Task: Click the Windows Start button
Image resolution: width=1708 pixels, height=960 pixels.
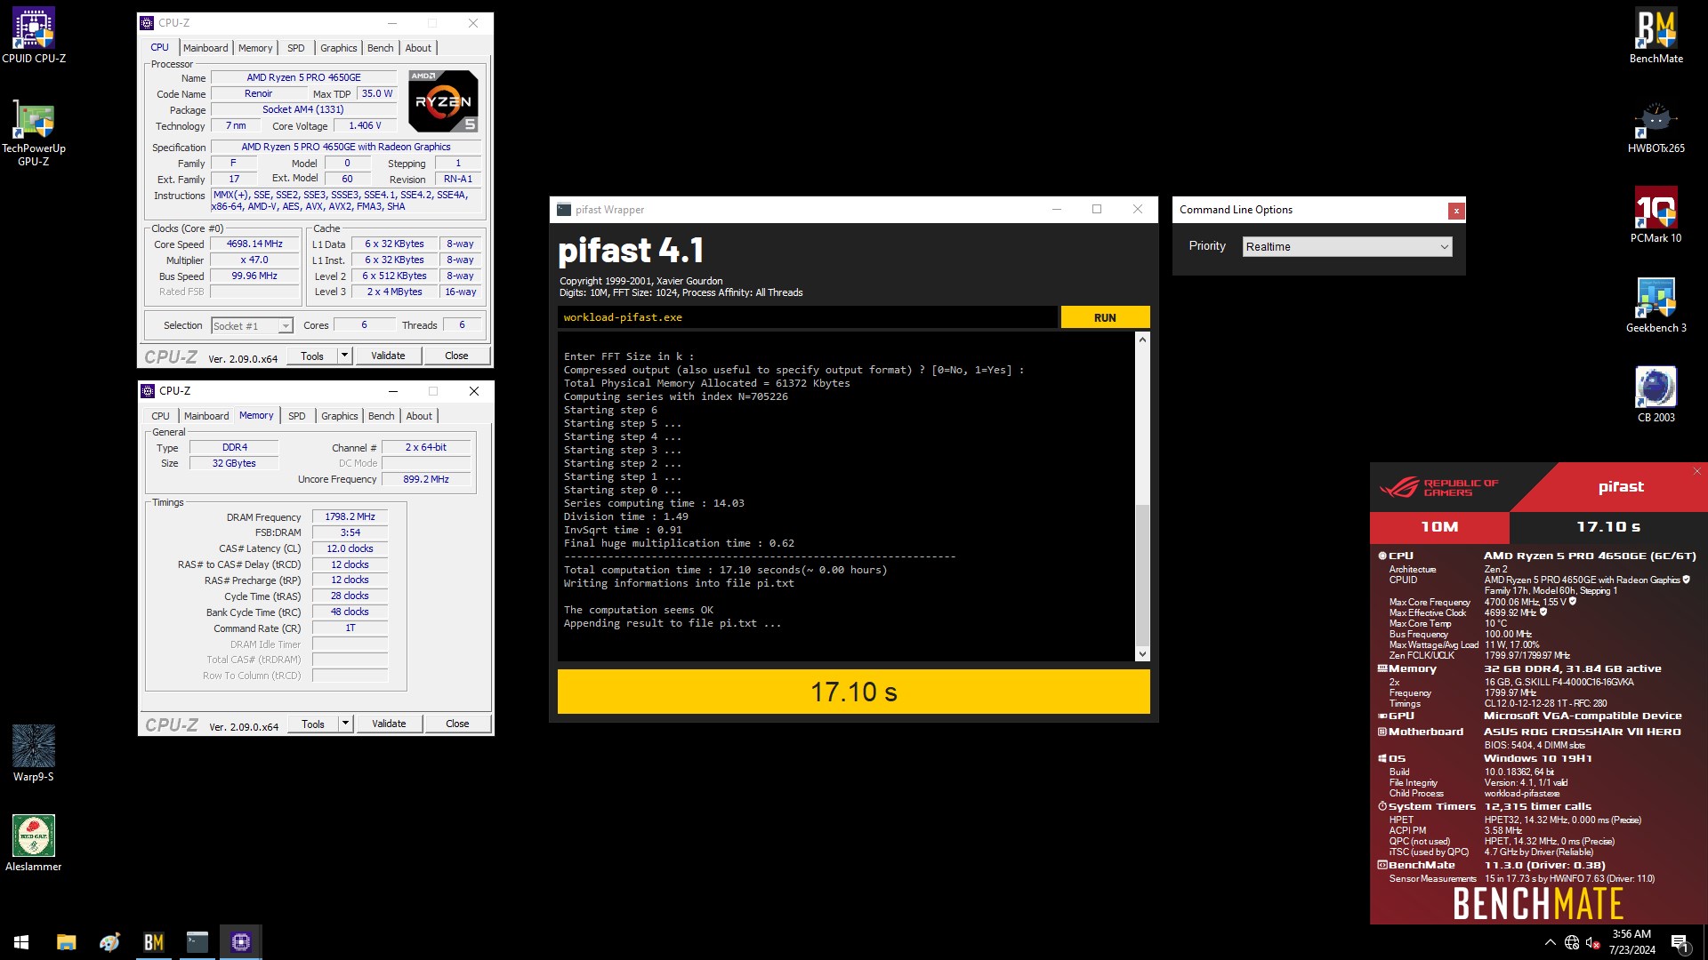Action: (21, 942)
